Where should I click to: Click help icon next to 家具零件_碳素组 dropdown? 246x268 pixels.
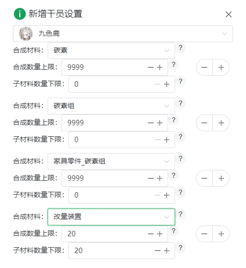181,159
